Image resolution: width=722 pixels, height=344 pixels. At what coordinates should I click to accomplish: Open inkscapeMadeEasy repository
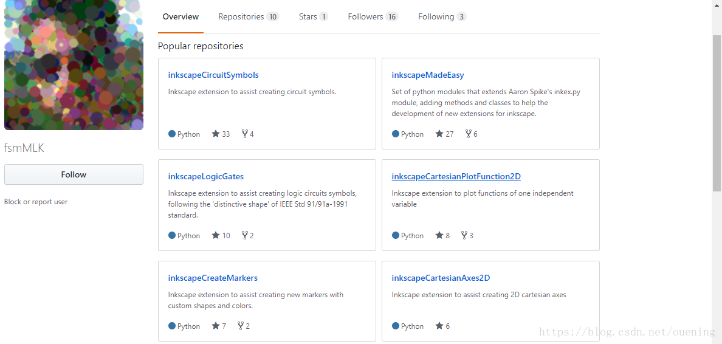click(x=428, y=75)
